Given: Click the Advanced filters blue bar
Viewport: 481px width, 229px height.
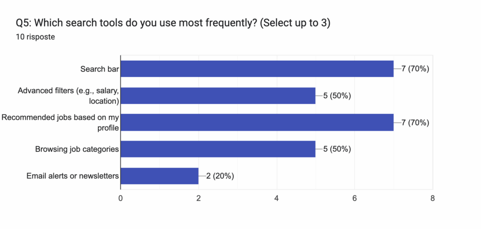Looking at the screenshot, I should point(218,95).
